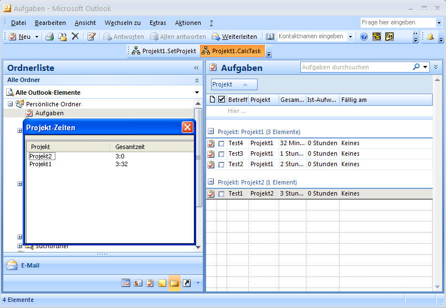
Task: Collapse the Projekt: Projekt1 group
Action: (x=211, y=132)
